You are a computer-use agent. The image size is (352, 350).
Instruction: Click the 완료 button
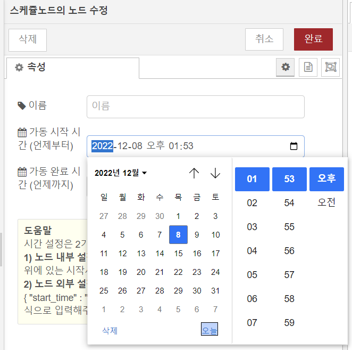tap(313, 39)
